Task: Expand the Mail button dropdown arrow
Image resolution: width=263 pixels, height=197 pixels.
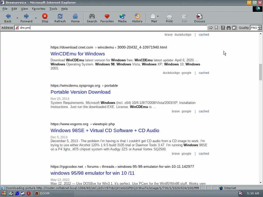Action: 158,16
